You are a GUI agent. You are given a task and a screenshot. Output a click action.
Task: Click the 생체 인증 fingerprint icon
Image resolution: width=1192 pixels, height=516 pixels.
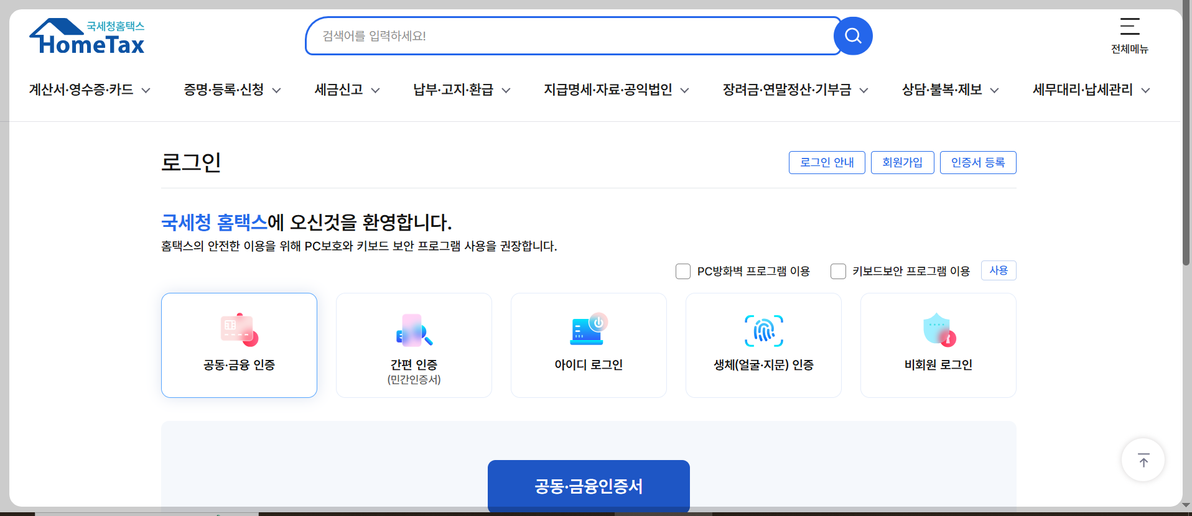pyautogui.click(x=764, y=331)
